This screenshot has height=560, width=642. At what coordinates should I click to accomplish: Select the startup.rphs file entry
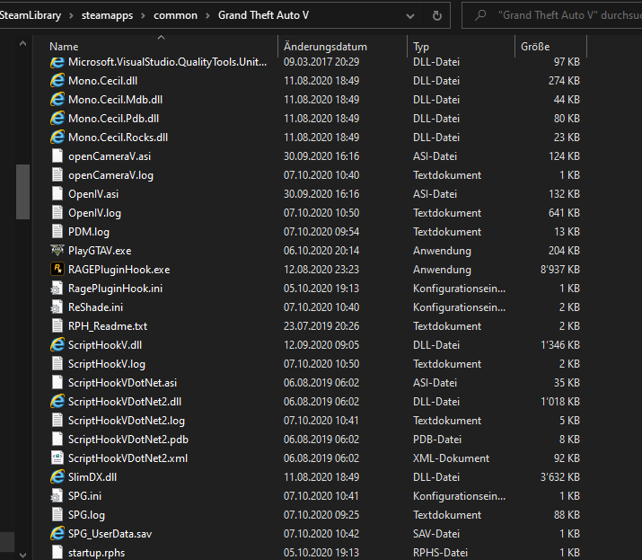[x=96, y=553]
